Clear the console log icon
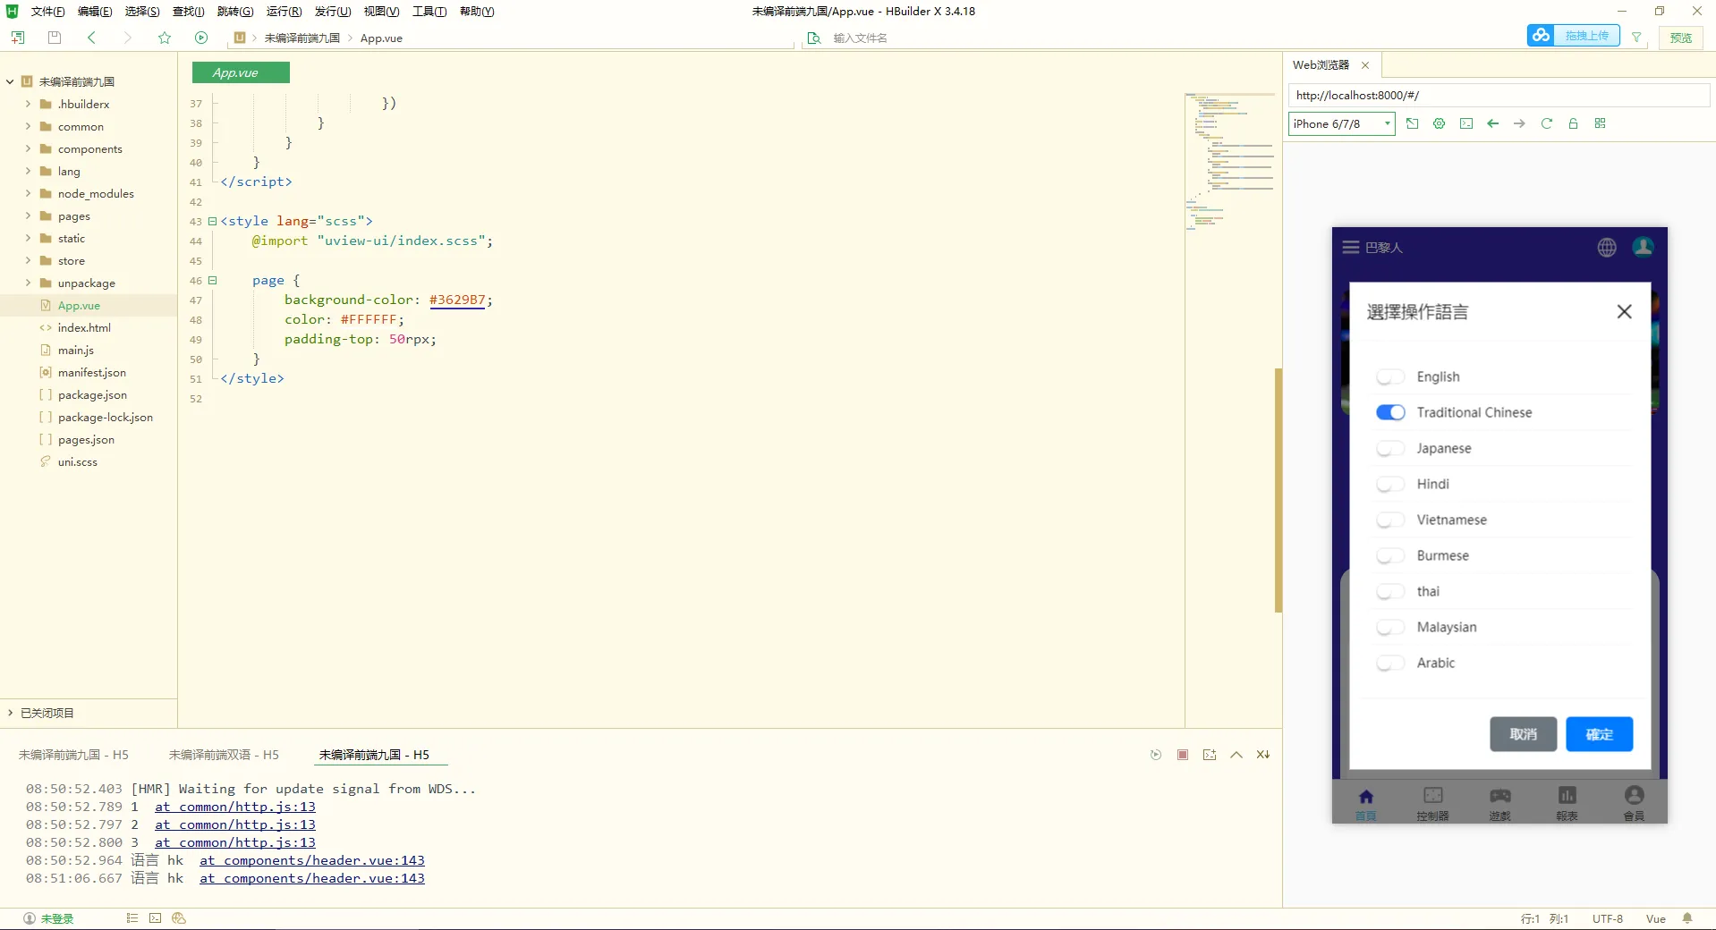 (x=1263, y=755)
